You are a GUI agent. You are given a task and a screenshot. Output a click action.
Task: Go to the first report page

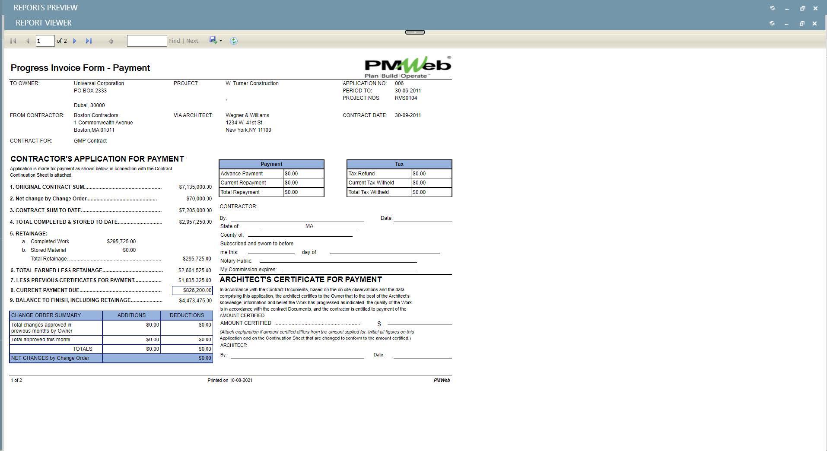click(13, 41)
